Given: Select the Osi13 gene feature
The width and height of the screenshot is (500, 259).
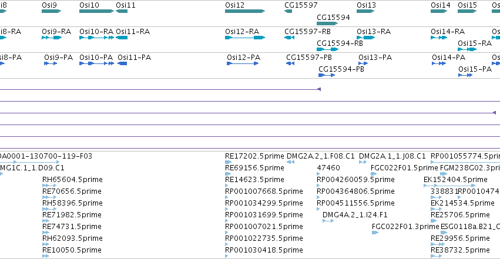Looking at the screenshot, I should (x=365, y=11).
